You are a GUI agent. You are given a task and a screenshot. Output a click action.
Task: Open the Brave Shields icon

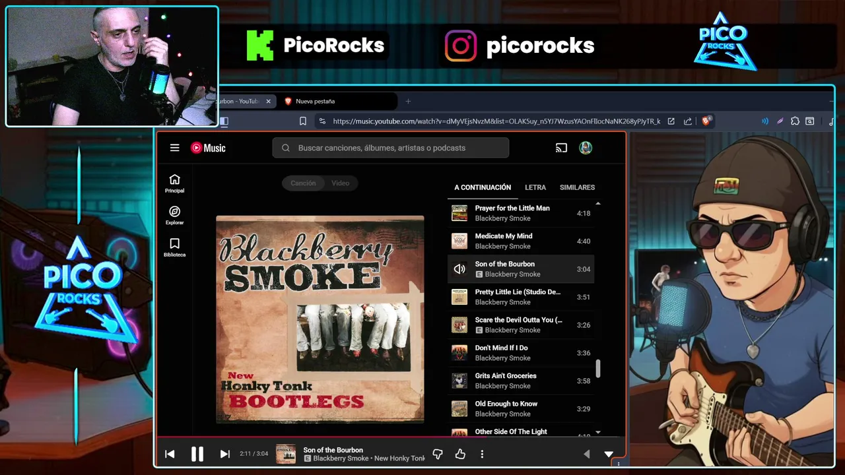[706, 121]
